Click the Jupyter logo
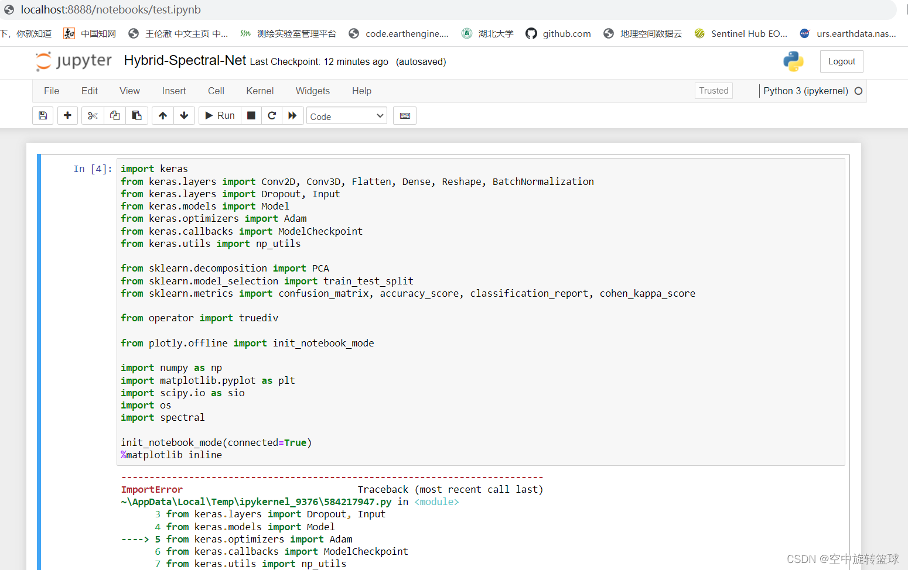 [x=74, y=61]
